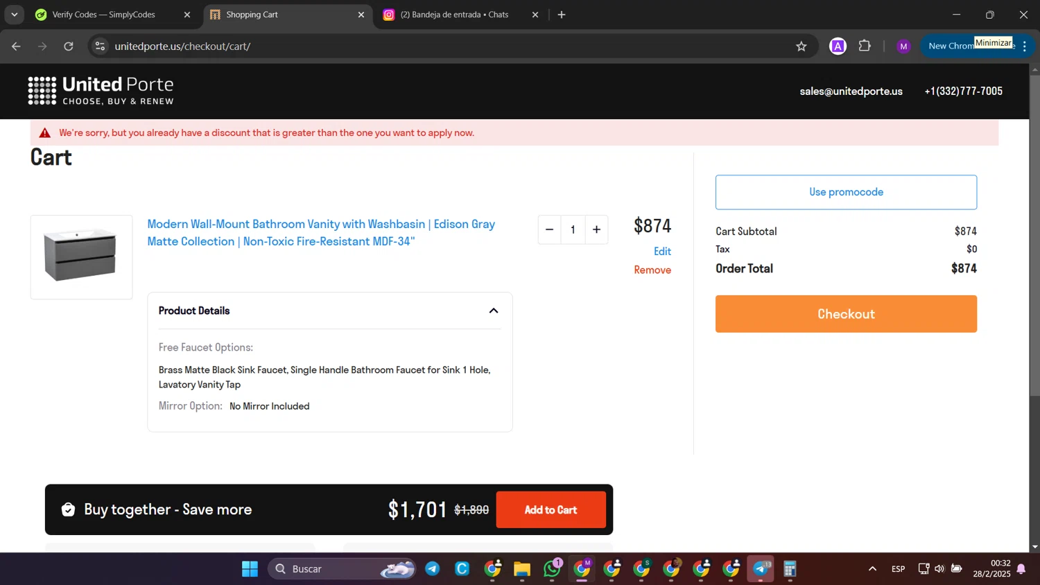
Task: Open the Chrome icon with M badge
Action: [582, 569]
